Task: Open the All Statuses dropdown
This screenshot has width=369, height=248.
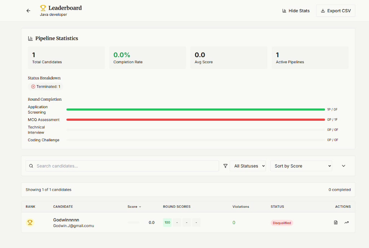Action: 248,166
